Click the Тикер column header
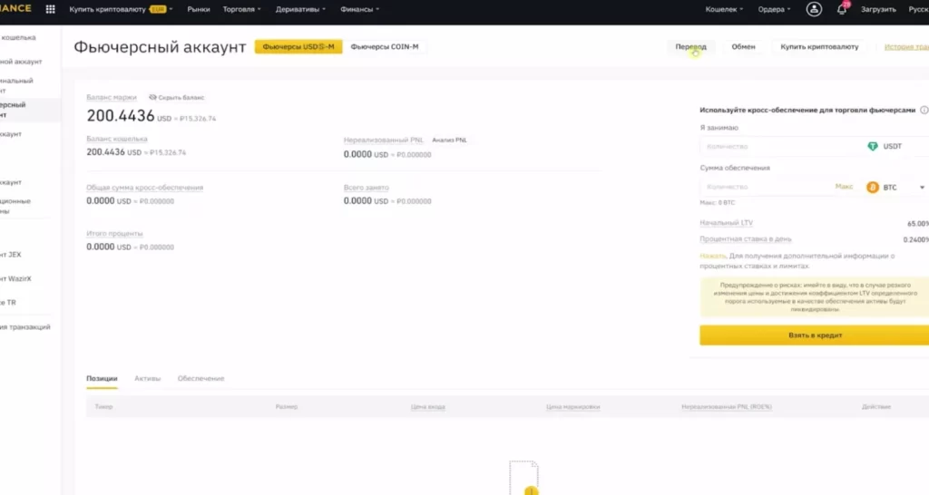This screenshot has height=495, width=929. pos(103,407)
